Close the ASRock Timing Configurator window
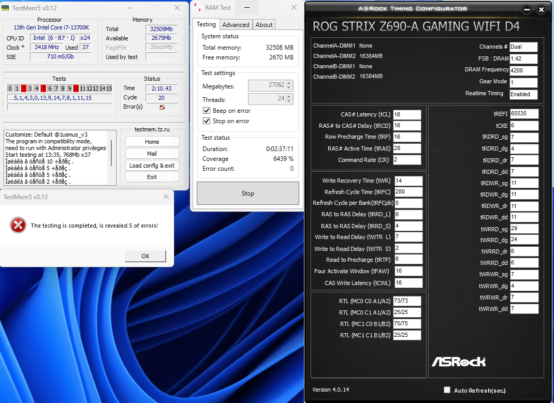 coord(541,10)
